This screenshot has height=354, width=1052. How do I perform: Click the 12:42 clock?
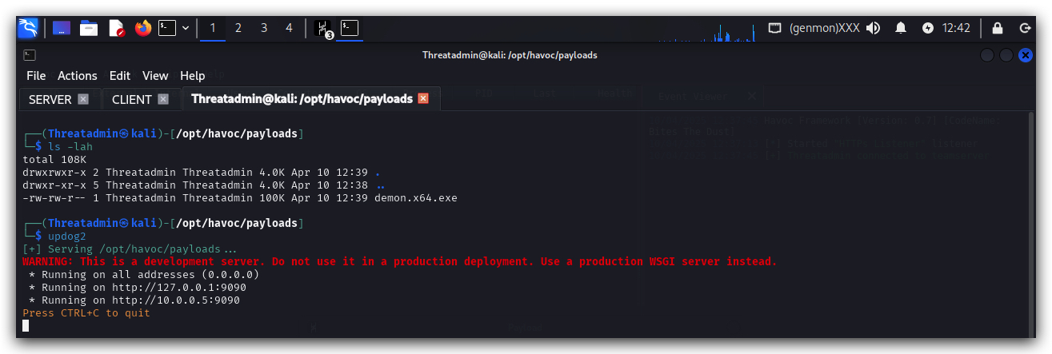956,28
